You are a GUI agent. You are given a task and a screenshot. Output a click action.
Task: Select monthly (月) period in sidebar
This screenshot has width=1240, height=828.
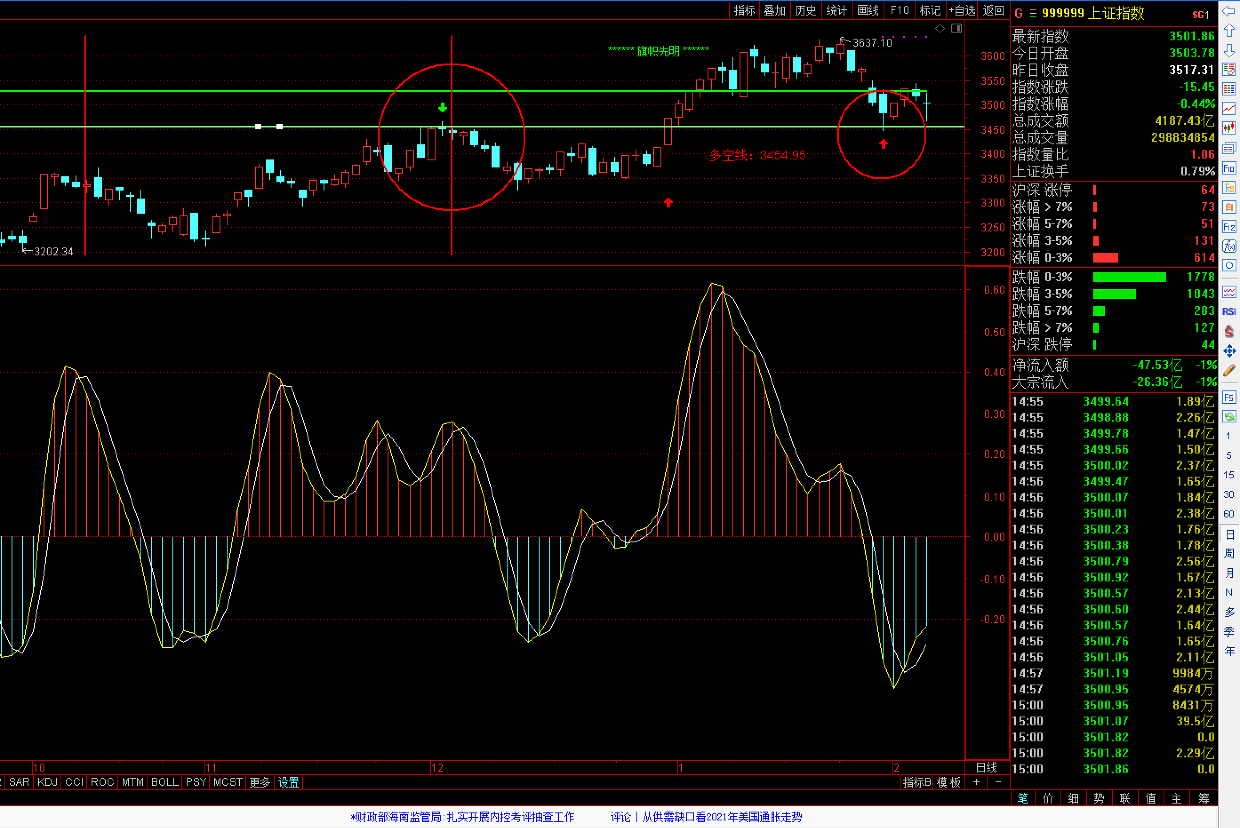click(x=1229, y=573)
